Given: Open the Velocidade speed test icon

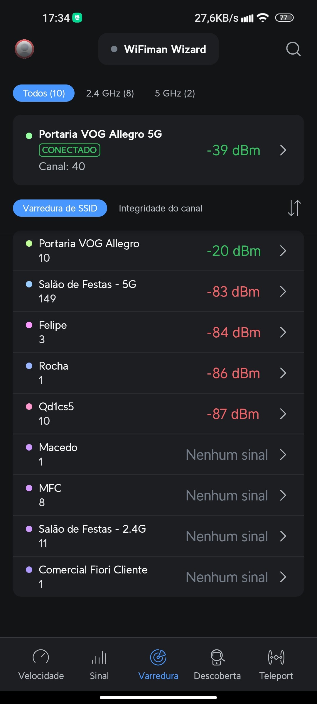Looking at the screenshot, I should [x=41, y=657].
